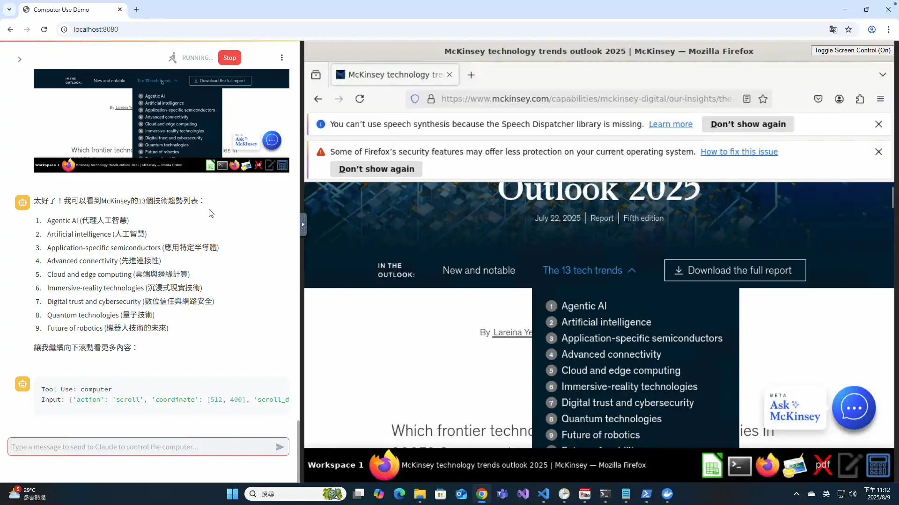Select Agentic AI in trends list
Image resolution: width=899 pixels, height=505 pixels.
pyautogui.click(x=584, y=306)
